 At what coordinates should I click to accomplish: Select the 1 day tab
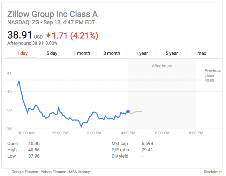coord(22,53)
